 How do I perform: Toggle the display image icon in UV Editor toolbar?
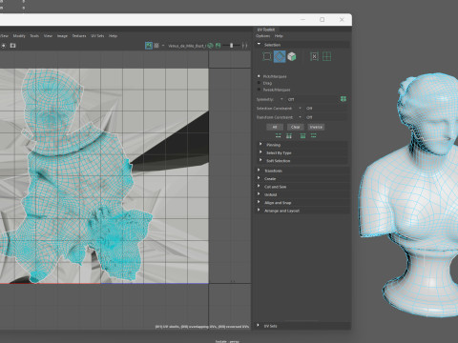click(x=149, y=46)
